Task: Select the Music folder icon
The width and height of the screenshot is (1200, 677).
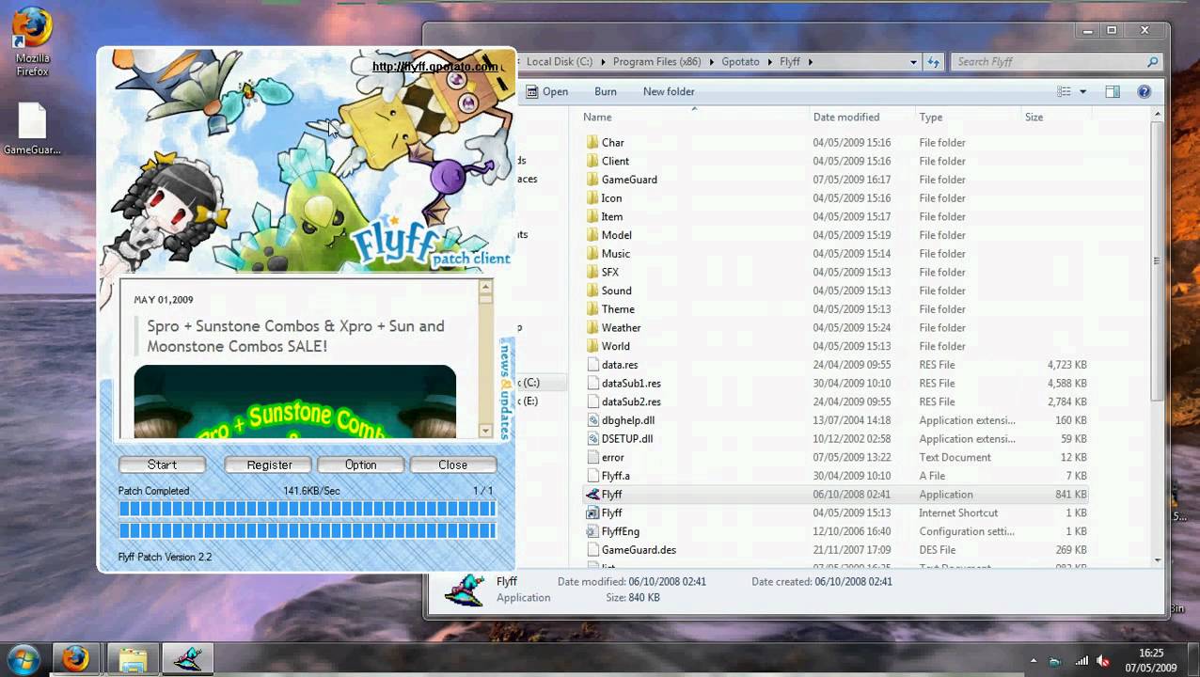Action: 592,254
